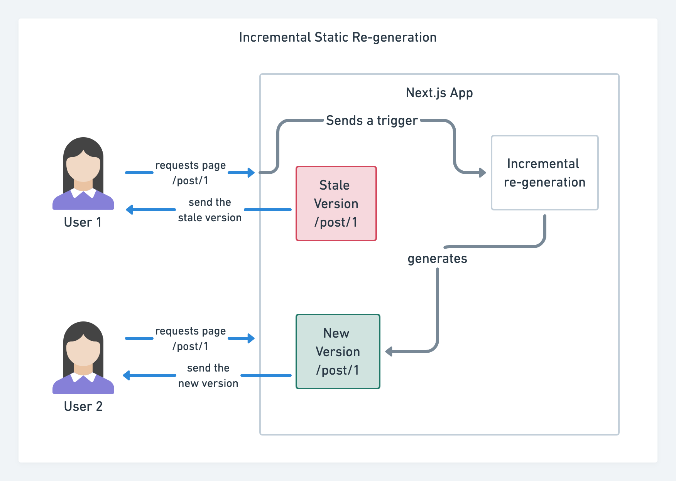Image resolution: width=676 pixels, height=481 pixels.
Task: Click the send the stale version label
Action: click(x=210, y=209)
